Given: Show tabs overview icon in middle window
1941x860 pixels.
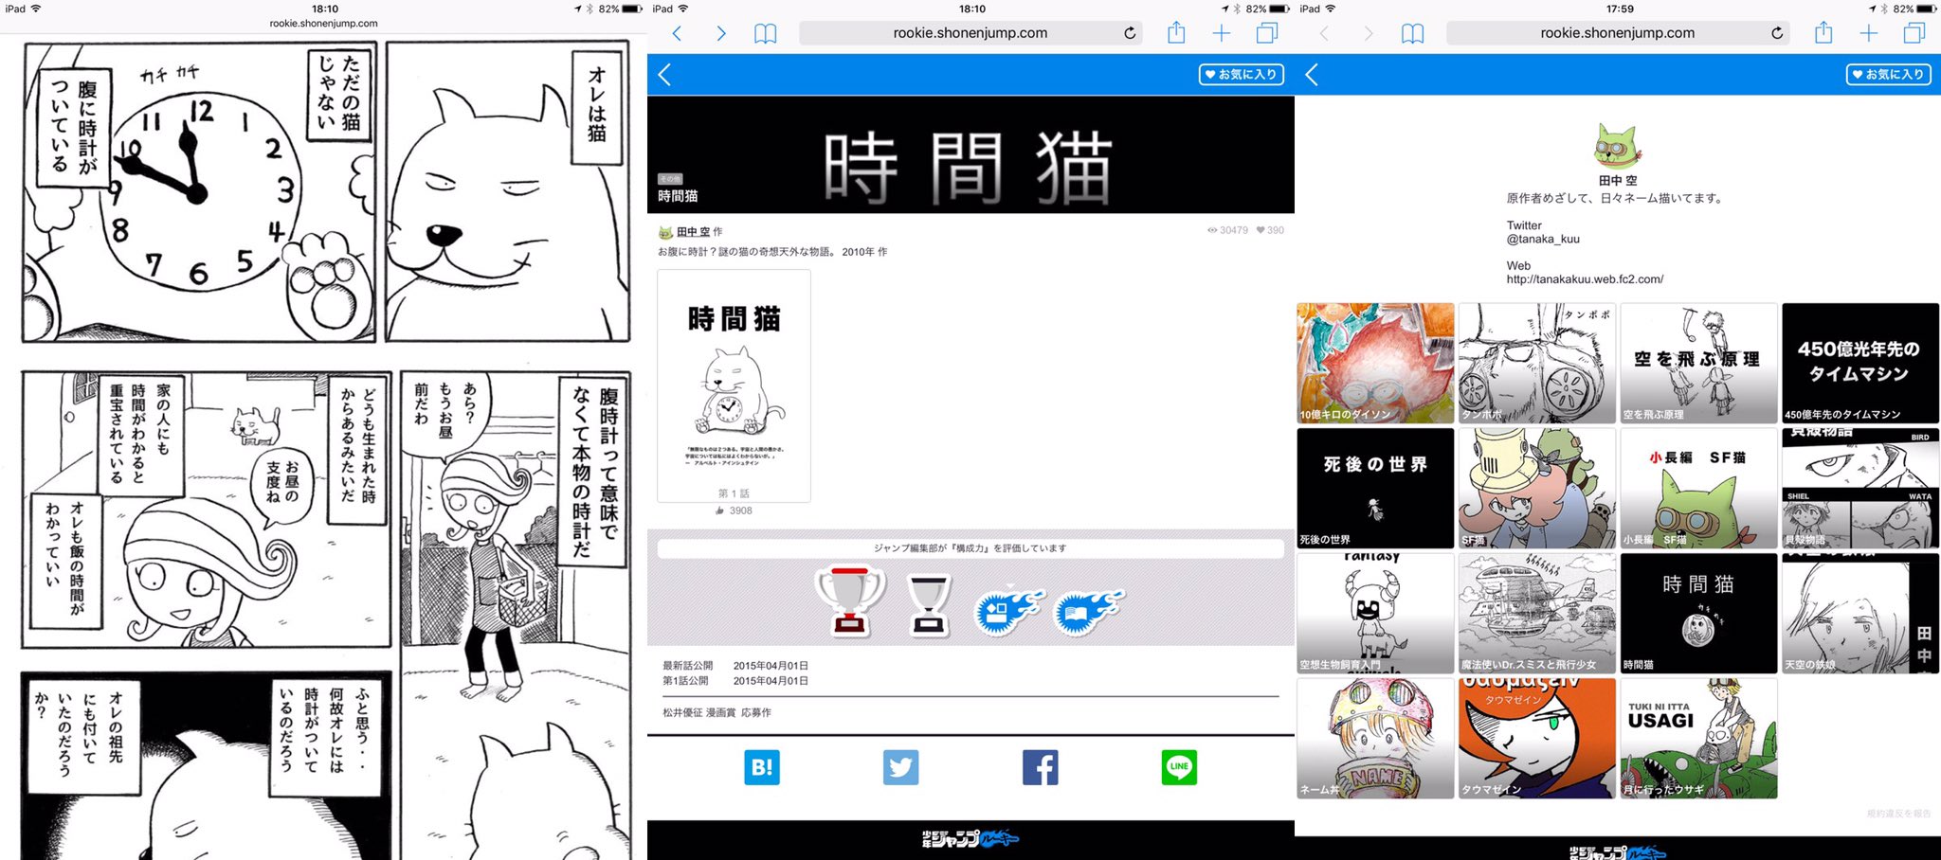Looking at the screenshot, I should point(1267,33).
